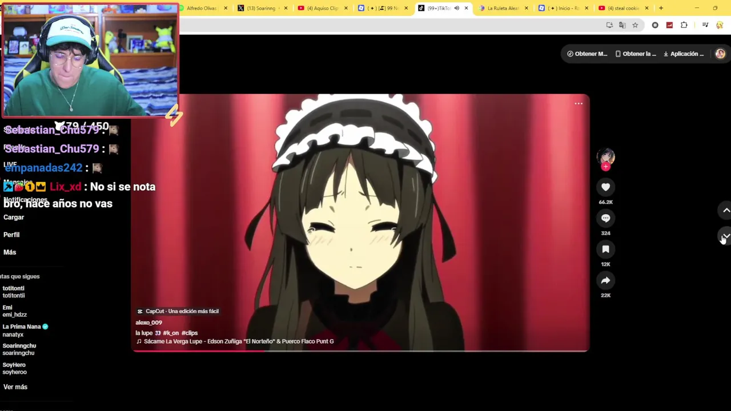Click the install app icon in the address bar
This screenshot has height=411, width=731.
point(609,25)
